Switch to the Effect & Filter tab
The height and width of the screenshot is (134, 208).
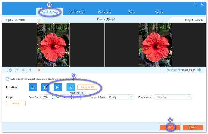[77, 12]
